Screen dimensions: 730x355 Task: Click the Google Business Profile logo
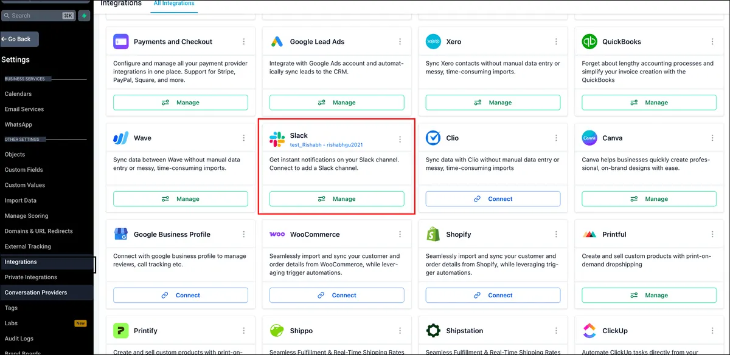[120, 234]
